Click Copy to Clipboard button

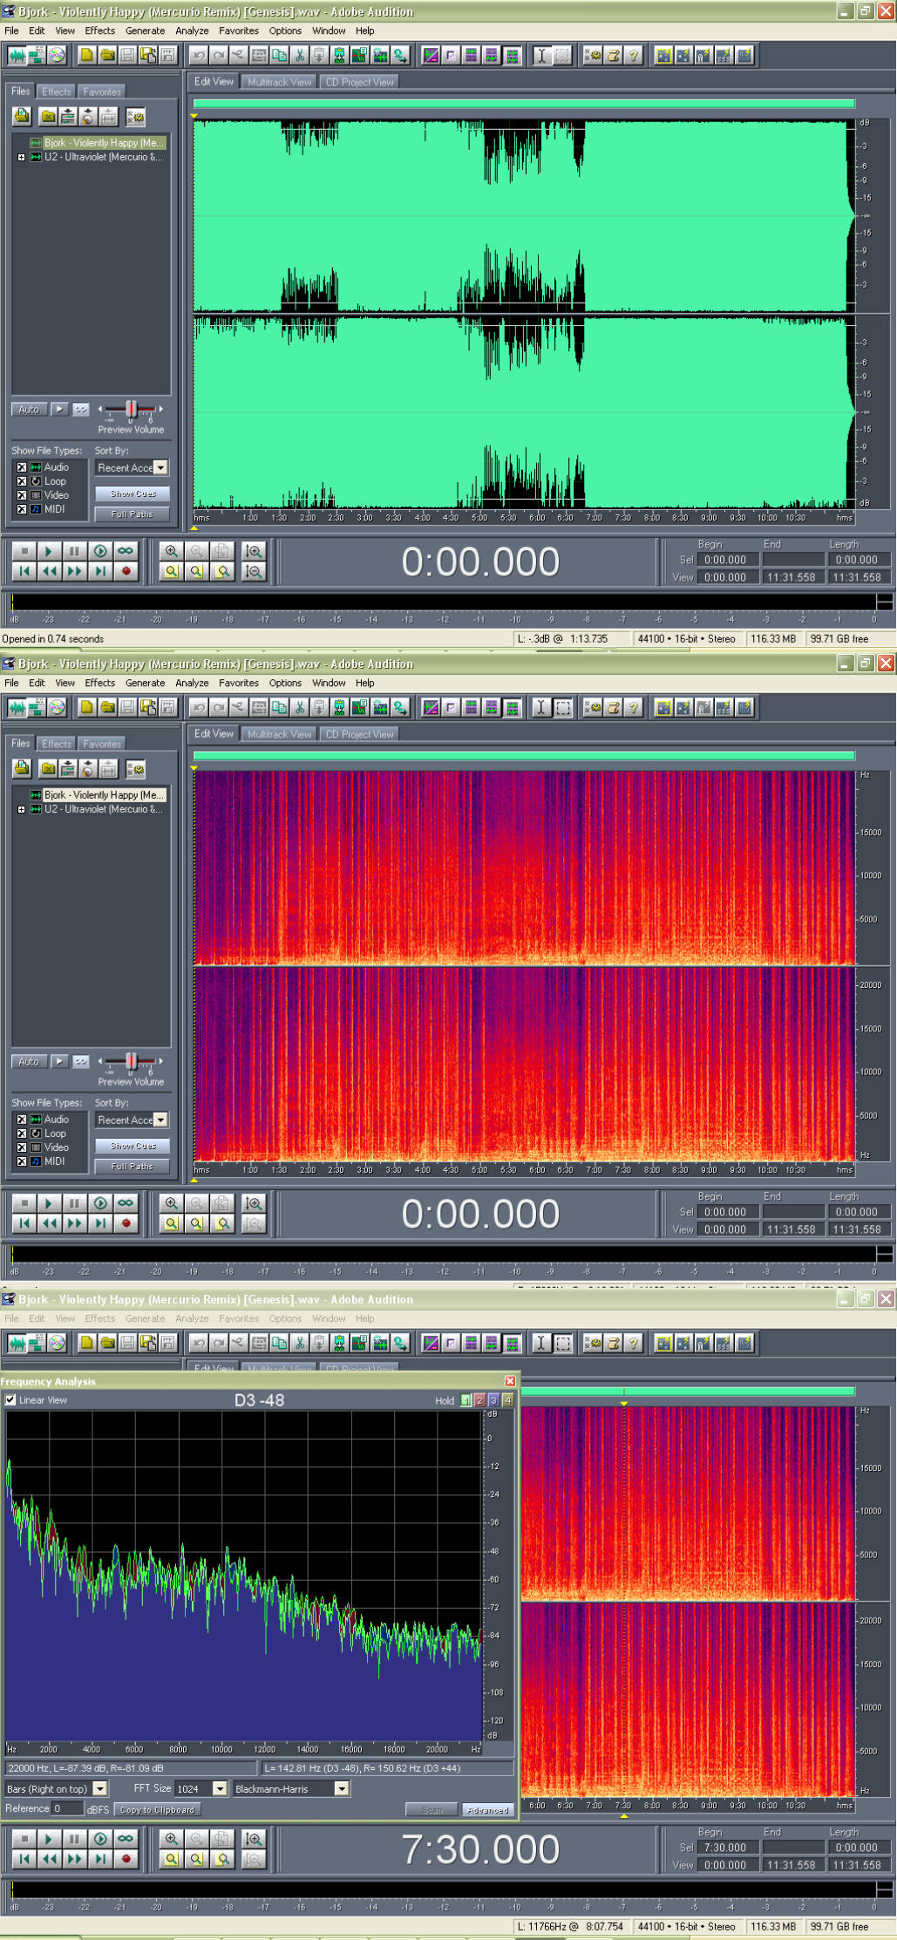tap(157, 1810)
